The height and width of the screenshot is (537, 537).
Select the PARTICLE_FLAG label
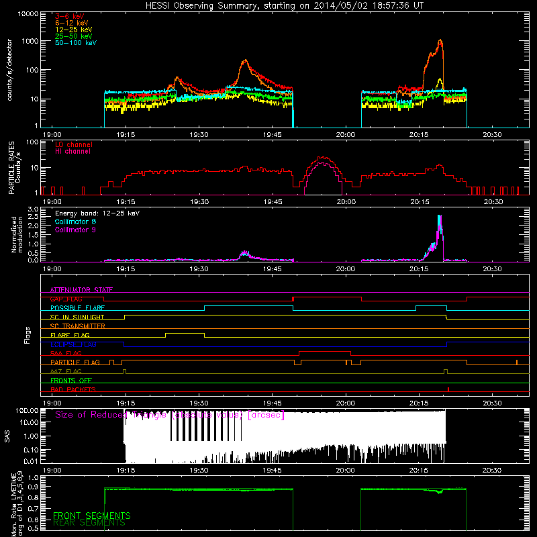pyautogui.click(x=75, y=362)
